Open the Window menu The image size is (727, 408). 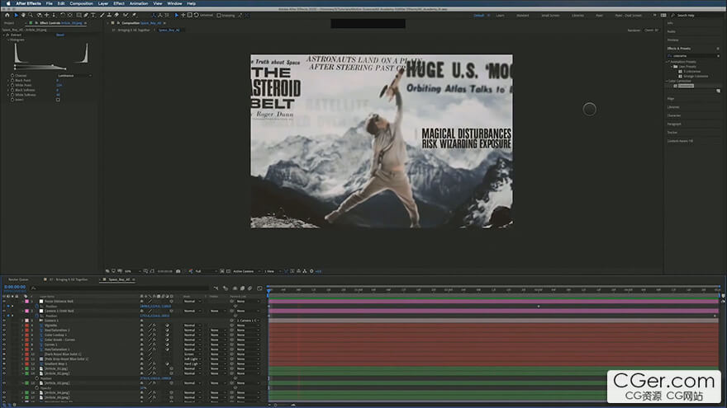coord(174,3)
